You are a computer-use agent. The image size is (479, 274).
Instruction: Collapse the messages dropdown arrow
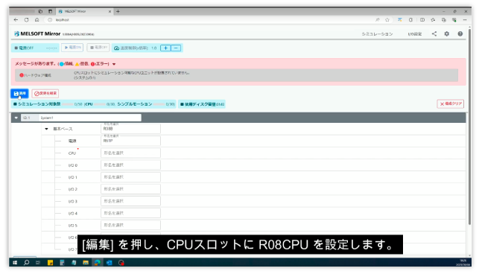point(114,64)
